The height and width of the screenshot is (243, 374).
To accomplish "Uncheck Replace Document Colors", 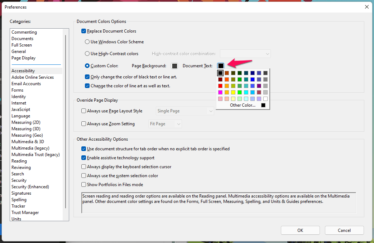I will [84, 31].
